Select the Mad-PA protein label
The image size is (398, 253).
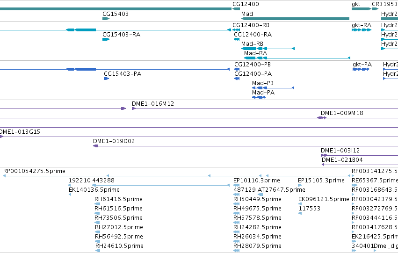pos(263,93)
